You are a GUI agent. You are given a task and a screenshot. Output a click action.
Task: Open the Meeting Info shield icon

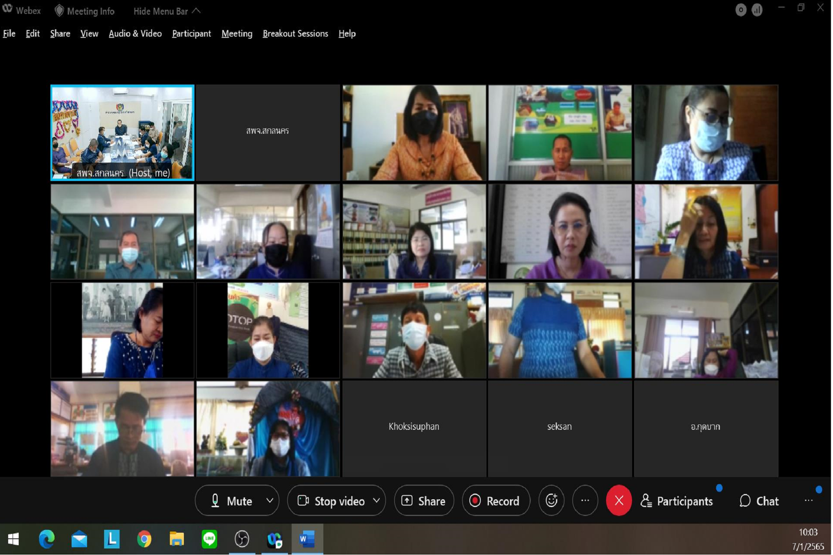[59, 11]
